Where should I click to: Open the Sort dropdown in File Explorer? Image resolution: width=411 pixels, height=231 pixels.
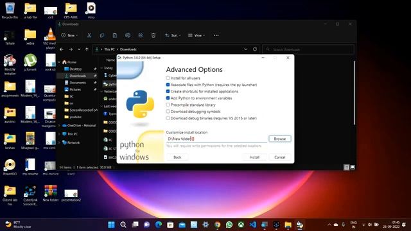[173, 35]
